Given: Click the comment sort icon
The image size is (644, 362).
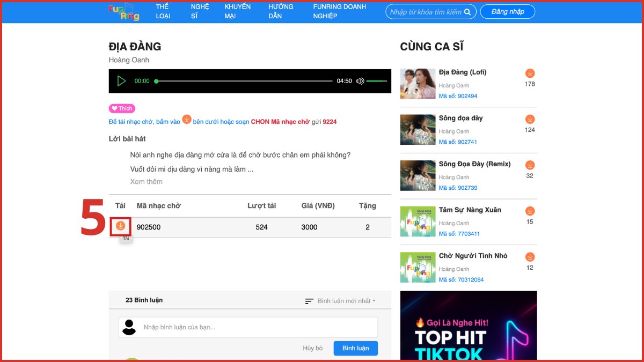Looking at the screenshot, I should click(x=309, y=301).
